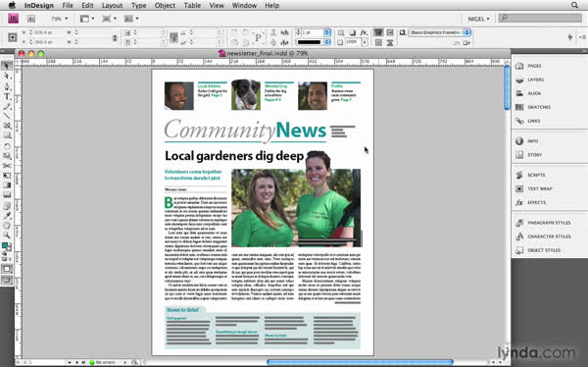Open the Screen Mode dropdown
Image resolution: width=588 pixels, height=367 pixels.
(x=109, y=19)
